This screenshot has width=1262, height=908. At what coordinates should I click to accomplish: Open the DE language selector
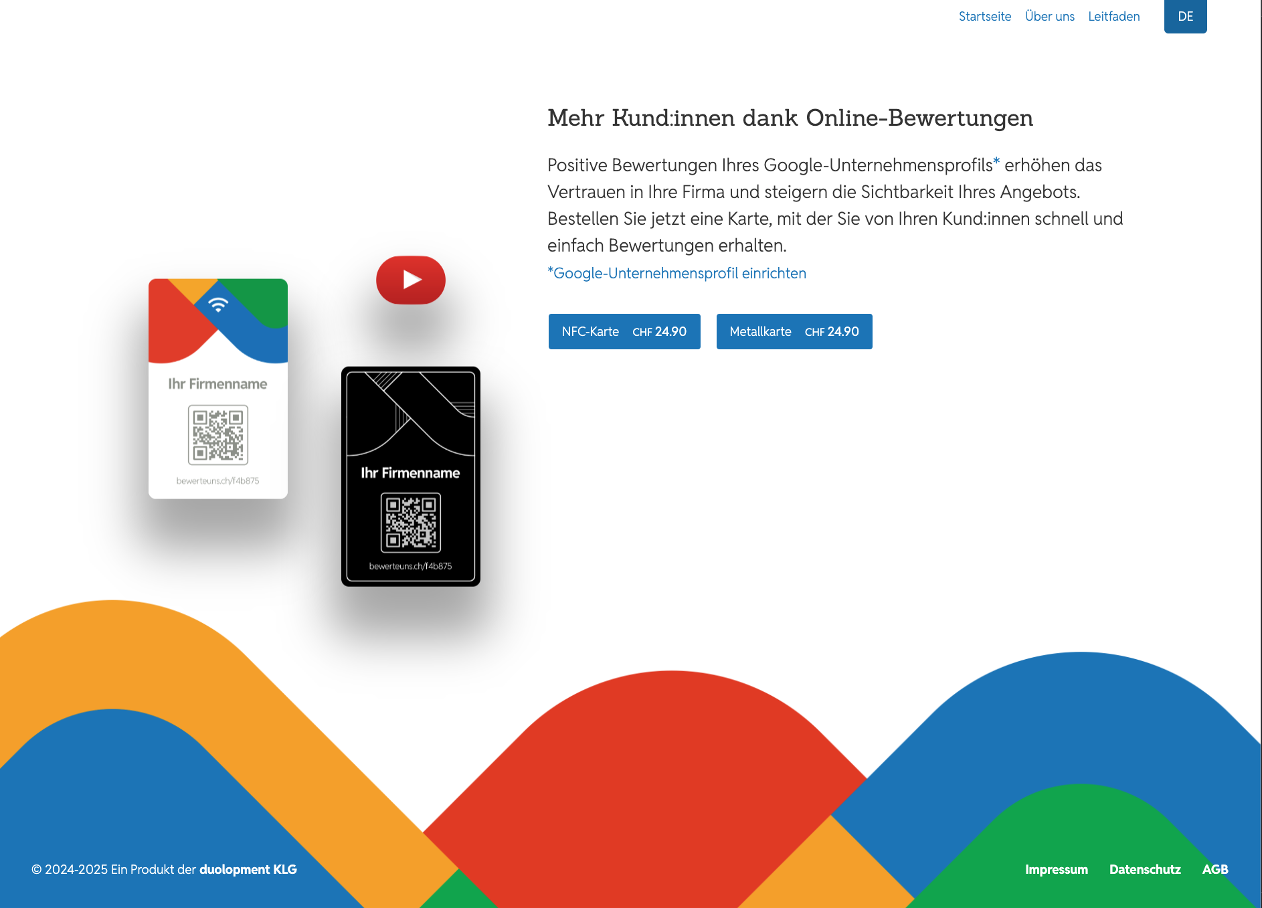coord(1185,16)
